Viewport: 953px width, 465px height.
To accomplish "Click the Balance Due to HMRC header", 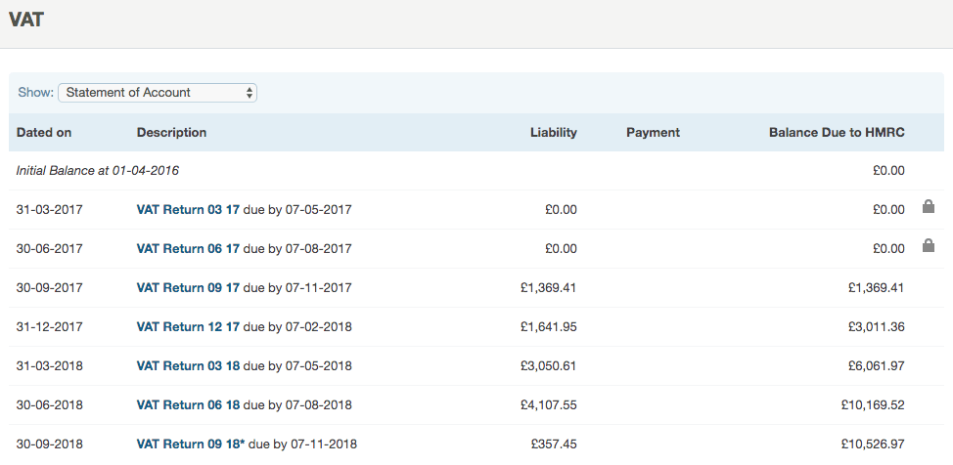I will pos(837,132).
